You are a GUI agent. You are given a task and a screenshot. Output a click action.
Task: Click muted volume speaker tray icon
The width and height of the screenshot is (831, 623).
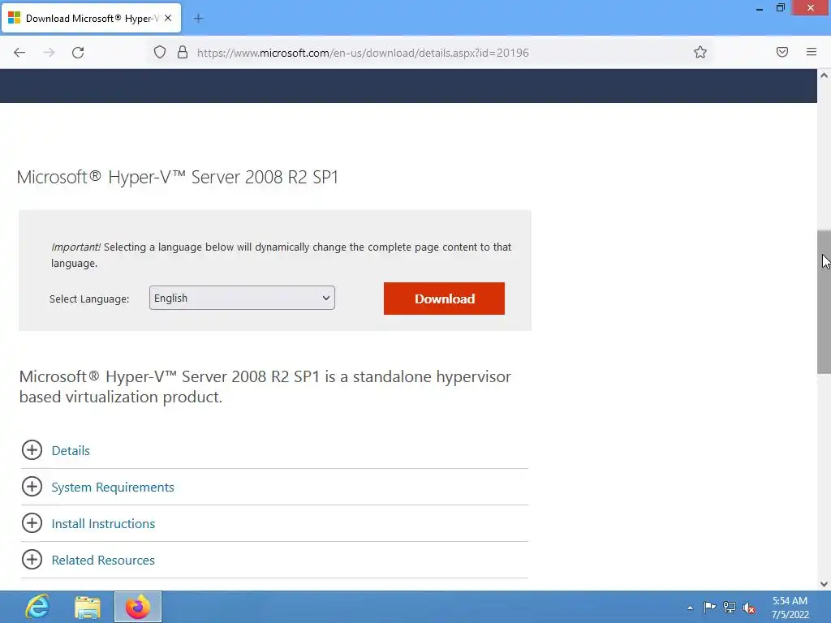(x=749, y=608)
